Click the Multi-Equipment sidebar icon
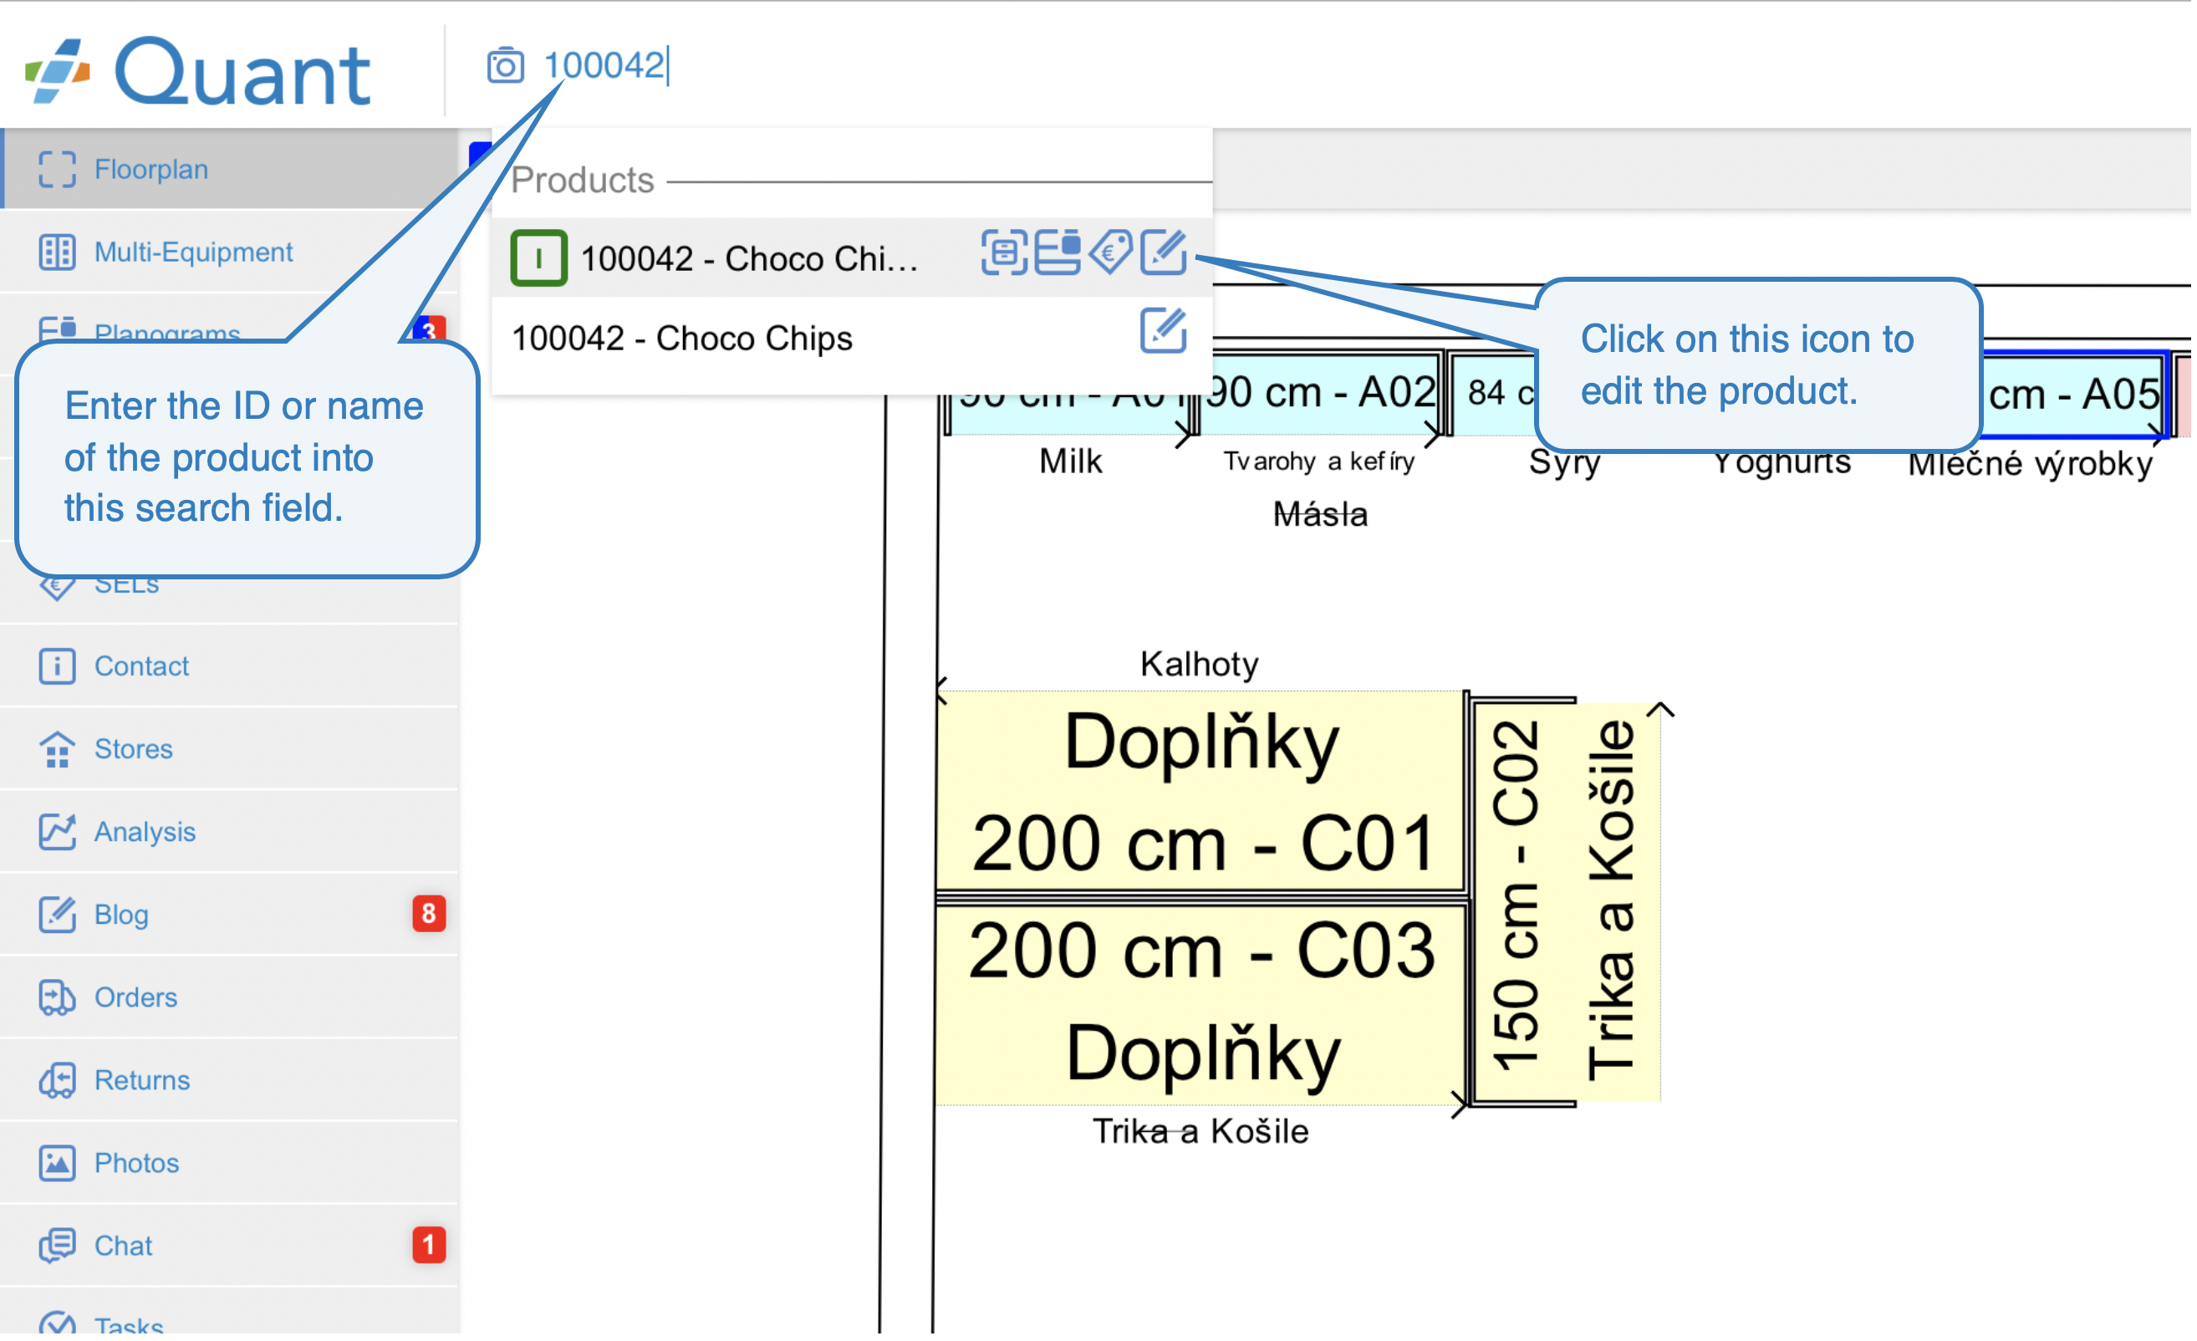This screenshot has width=2197, height=1341. point(57,252)
